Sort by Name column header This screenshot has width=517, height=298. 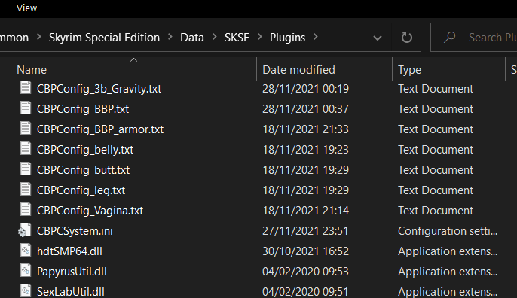coord(32,70)
